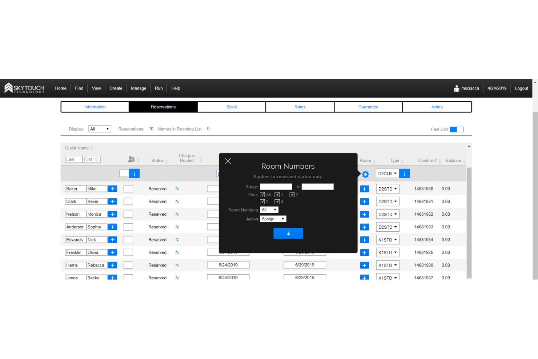
Task: Click the plus next to Franklin Olivia name
Action: click(113, 252)
